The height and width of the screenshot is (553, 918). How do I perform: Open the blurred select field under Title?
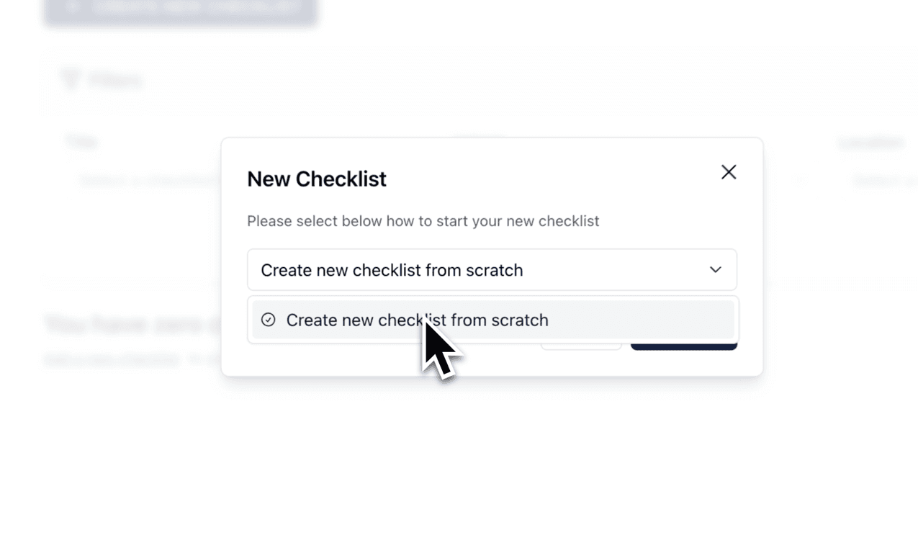point(148,181)
